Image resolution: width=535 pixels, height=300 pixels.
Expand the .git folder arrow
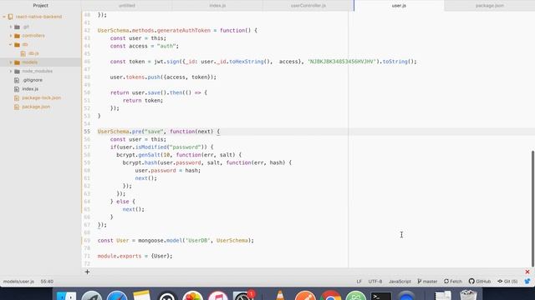(x=11, y=27)
